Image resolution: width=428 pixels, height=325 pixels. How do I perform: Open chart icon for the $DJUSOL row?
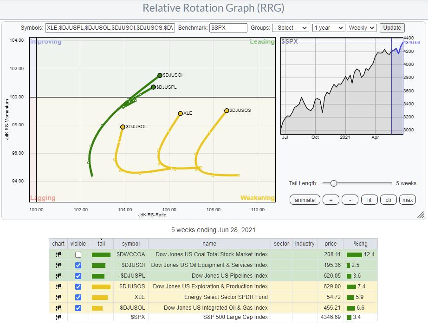(x=58, y=307)
